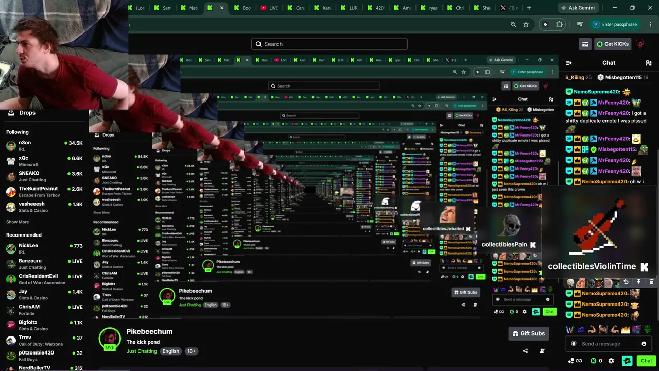The image size is (659, 371).
Task: Open n3on's channel in the main Following list
Action: [x=44, y=146]
